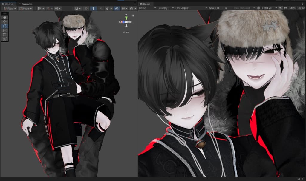Open the Play Focused dropdown
306x181 pixels.
pyautogui.click(x=244, y=8)
